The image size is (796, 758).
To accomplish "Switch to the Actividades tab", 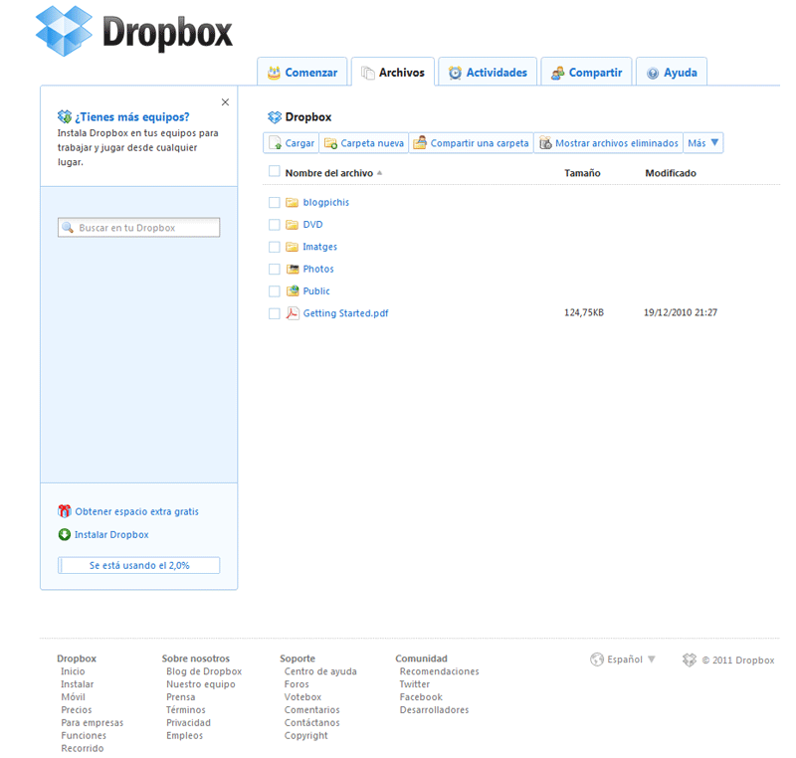I will [488, 72].
